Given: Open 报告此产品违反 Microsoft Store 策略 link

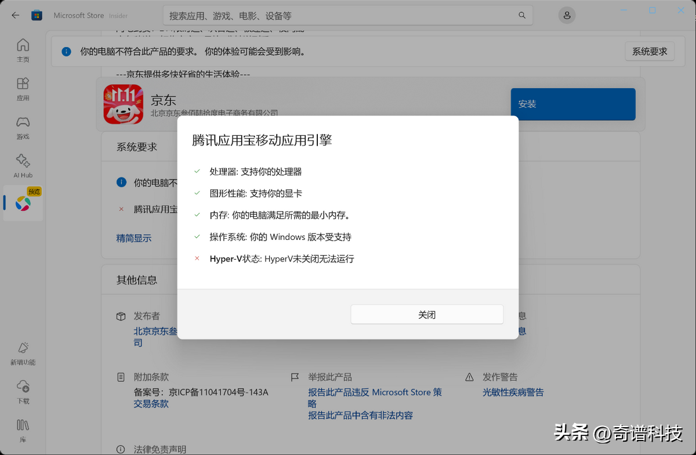Looking at the screenshot, I should [375, 398].
